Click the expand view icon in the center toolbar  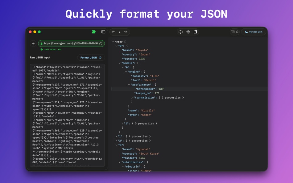(x=180, y=32)
